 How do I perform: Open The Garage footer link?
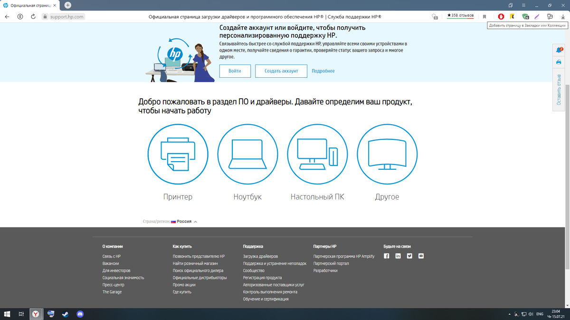[112, 292]
